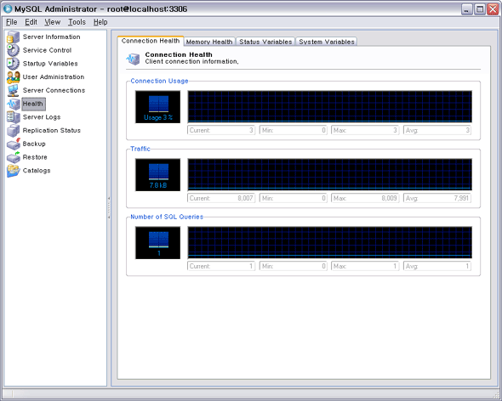This screenshot has width=502, height=401.
Task: Click the Connection Health header icon
Action: point(133,59)
